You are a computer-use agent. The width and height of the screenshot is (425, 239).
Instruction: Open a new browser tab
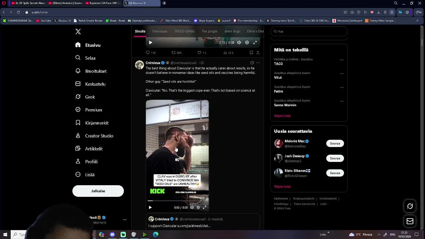coord(164,3)
